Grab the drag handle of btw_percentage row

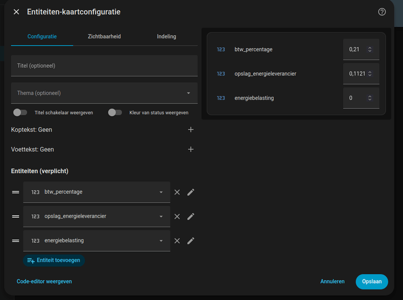tap(16, 192)
